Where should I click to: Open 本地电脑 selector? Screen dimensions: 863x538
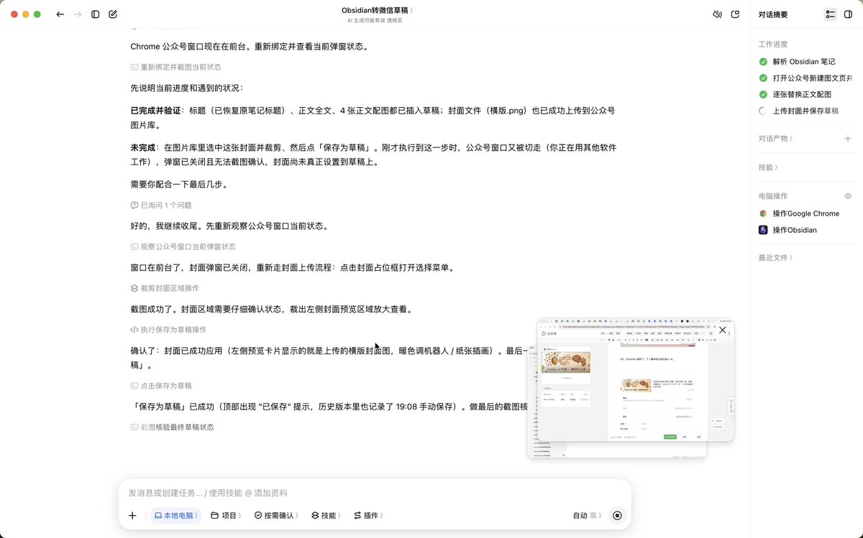click(x=176, y=516)
